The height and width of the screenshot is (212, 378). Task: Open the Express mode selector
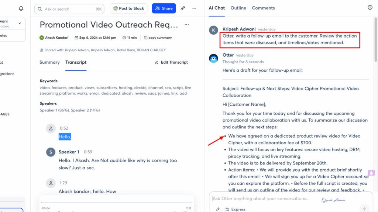pyautogui.click(x=235, y=209)
